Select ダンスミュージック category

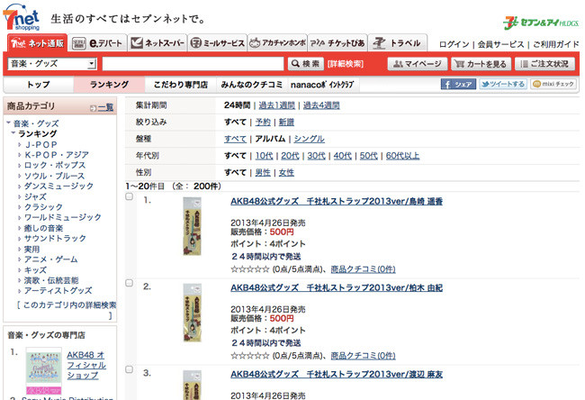58,186
